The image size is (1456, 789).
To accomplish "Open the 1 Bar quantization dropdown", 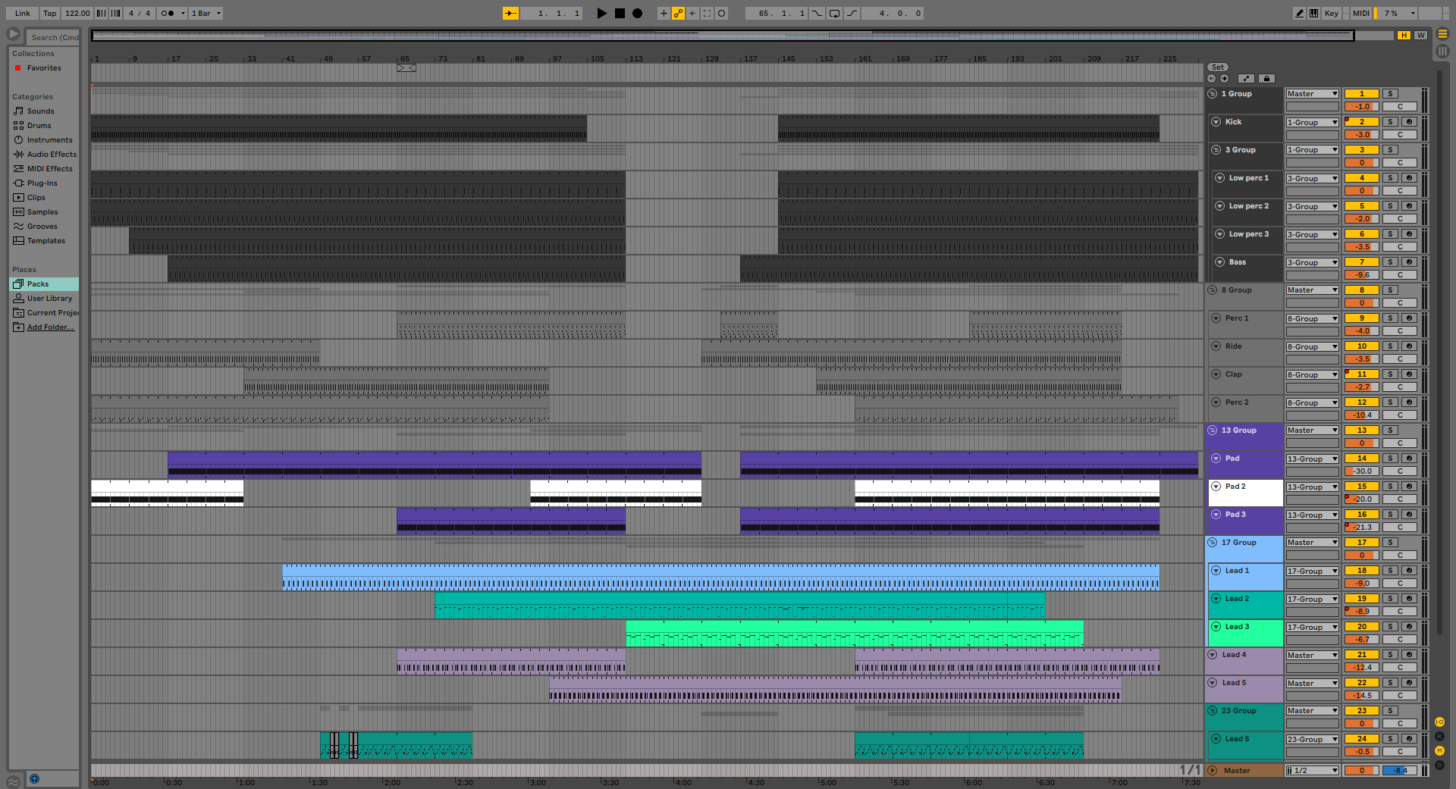I will tap(206, 13).
